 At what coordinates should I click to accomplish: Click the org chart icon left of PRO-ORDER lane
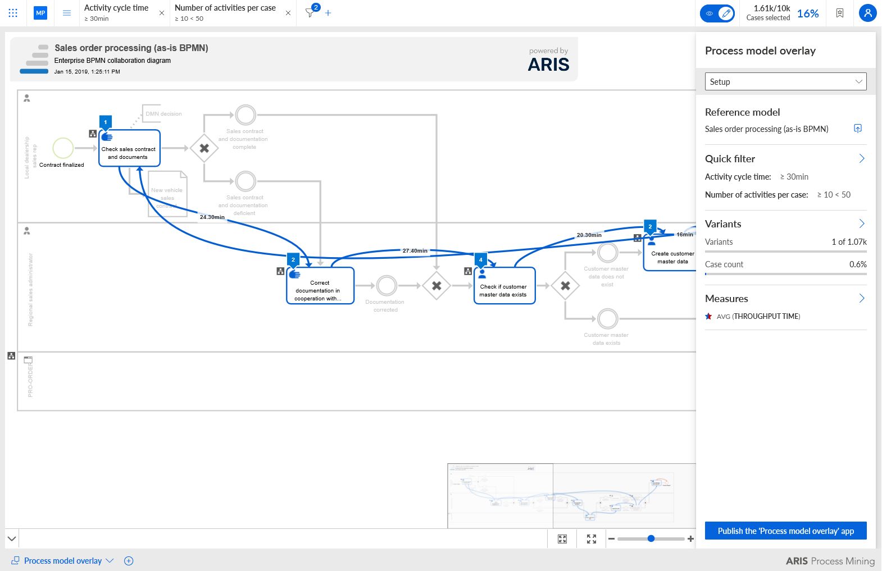(x=11, y=356)
